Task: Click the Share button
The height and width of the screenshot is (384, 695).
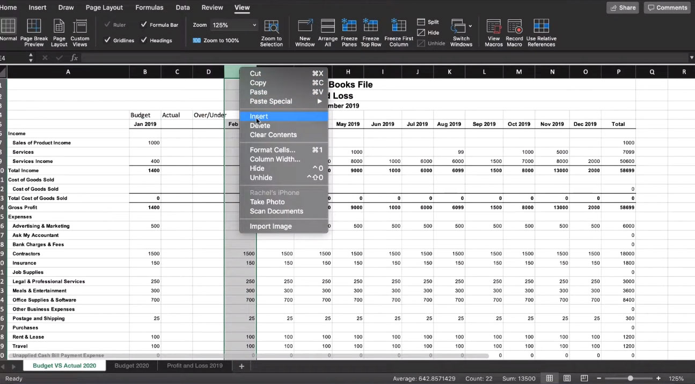Action: pos(623,7)
